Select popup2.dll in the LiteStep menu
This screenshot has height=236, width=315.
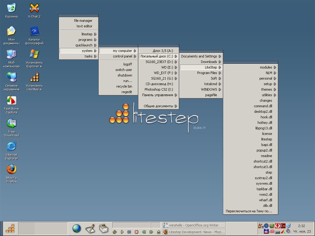250,150
